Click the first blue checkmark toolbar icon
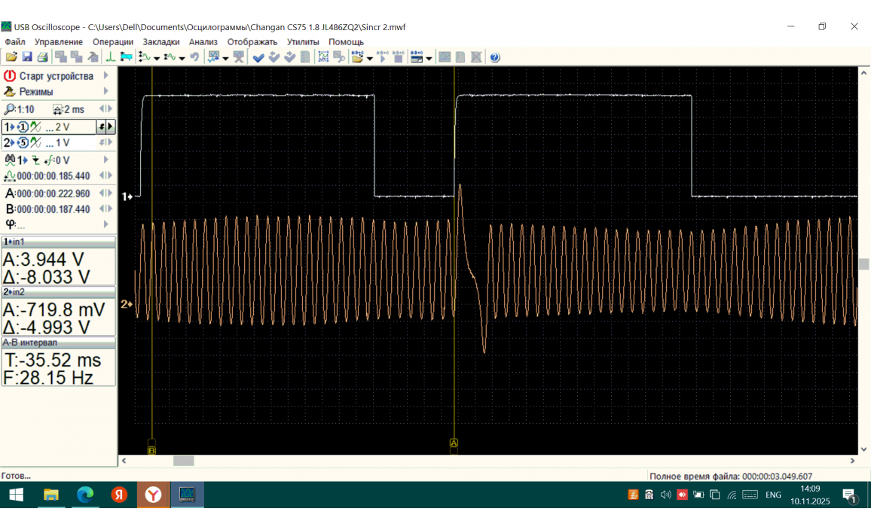 (x=258, y=57)
